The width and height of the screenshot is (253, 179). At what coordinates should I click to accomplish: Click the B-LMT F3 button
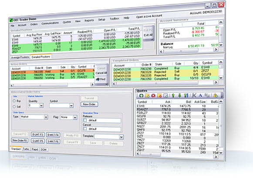click(37, 135)
